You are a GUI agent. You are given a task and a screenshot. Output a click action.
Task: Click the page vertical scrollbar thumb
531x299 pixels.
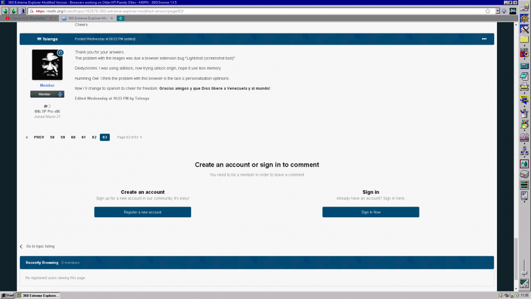point(516,259)
